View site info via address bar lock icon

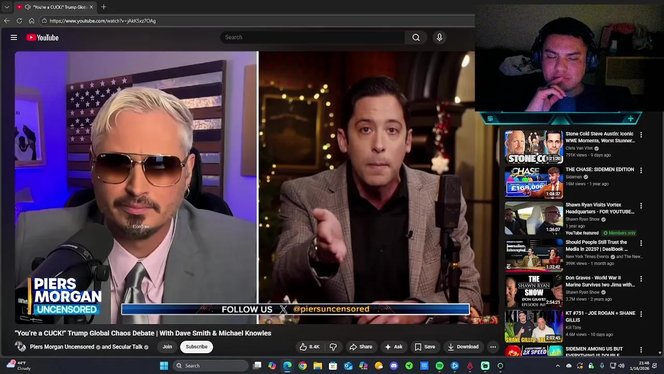pyautogui.click(x=44, y=21)
